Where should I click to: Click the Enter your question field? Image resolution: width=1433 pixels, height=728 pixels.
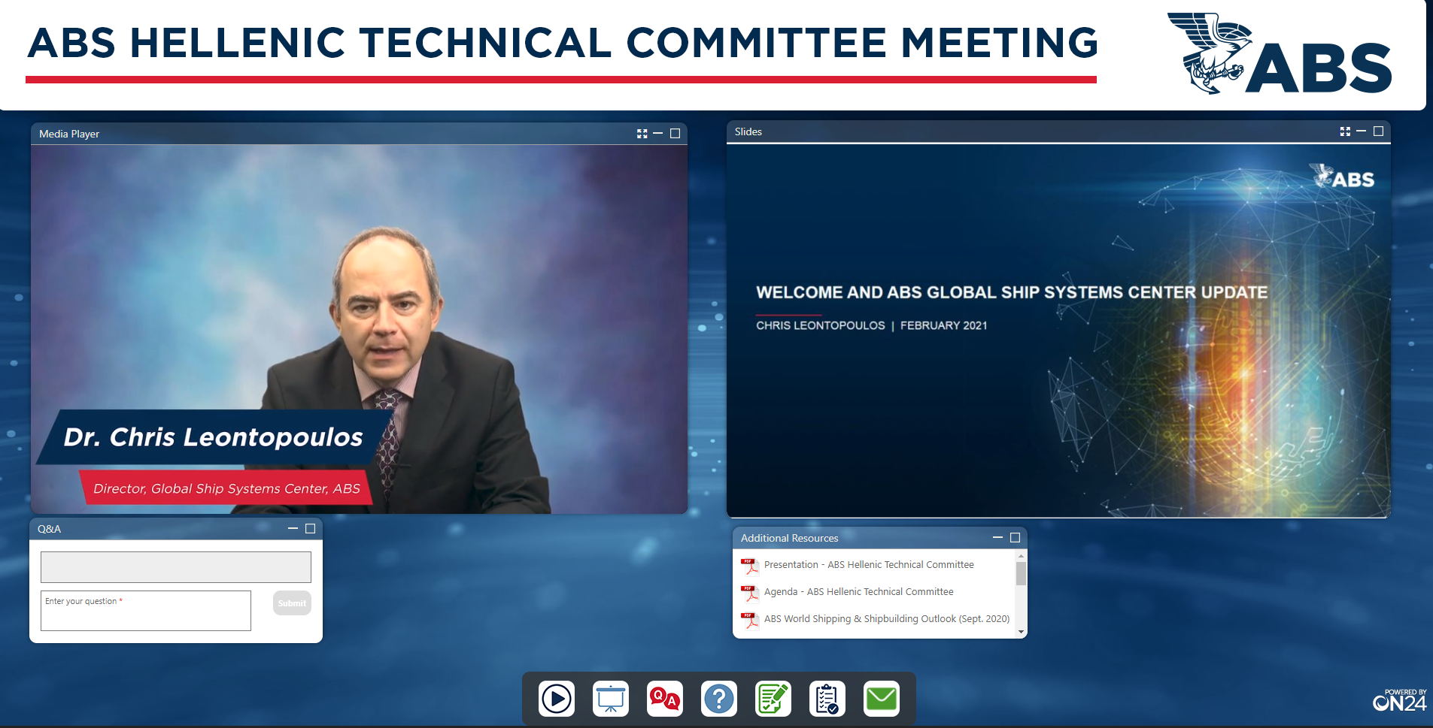pyautogui.click(x=146, y=611)
